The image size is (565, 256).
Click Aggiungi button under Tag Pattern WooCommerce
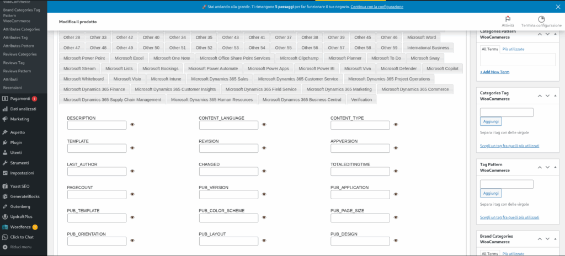click(x=491, y=193)
